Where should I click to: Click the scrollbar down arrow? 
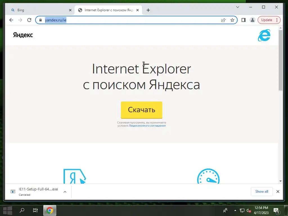point(280,181)
